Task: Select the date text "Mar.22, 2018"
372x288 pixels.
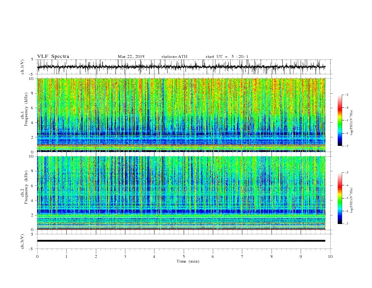Action: (131, 56)
